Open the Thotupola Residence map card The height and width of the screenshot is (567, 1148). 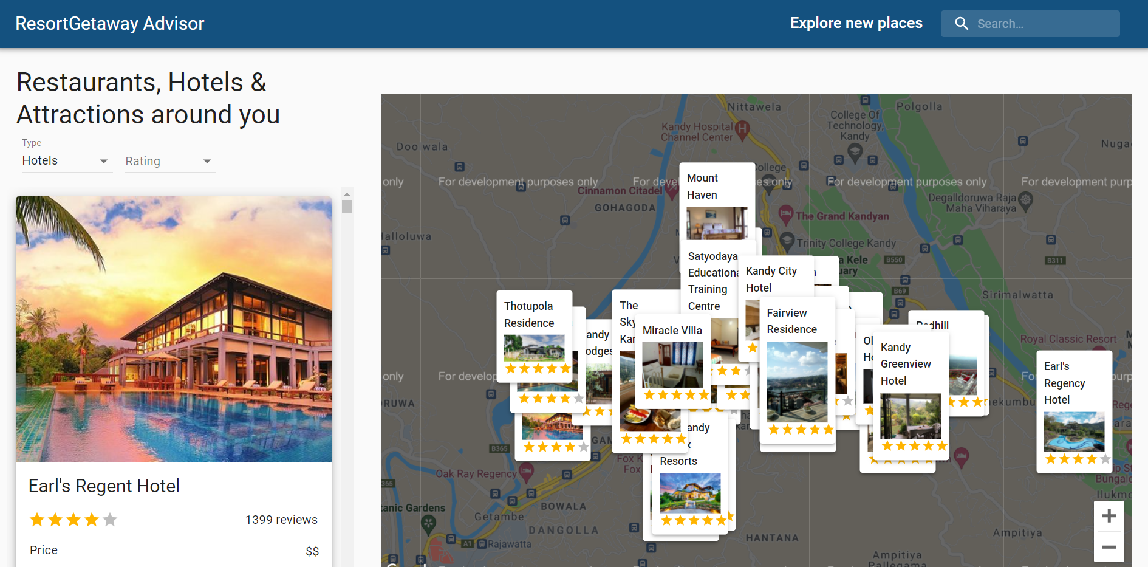pyautogui.click(x=534, y=335)
